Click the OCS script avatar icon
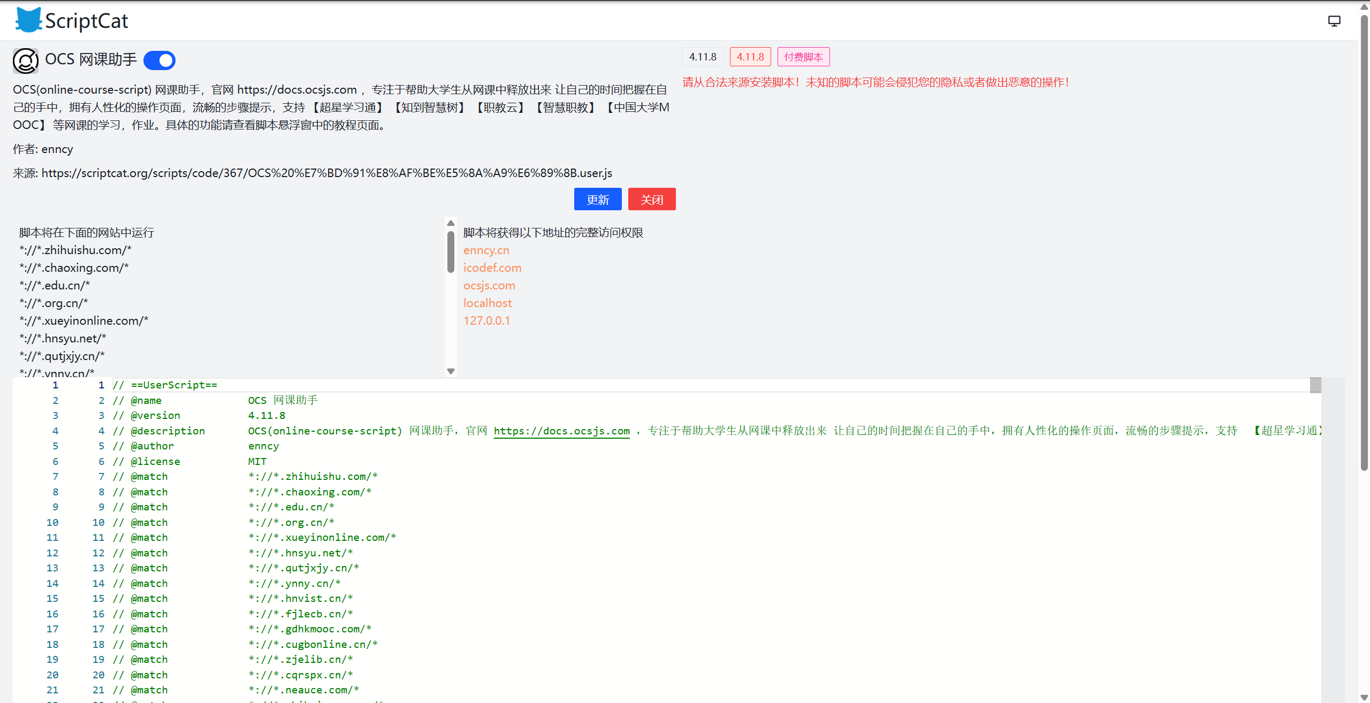Image resolution: width=1370 pixels, height=703 pixels. tap(26, 60)
